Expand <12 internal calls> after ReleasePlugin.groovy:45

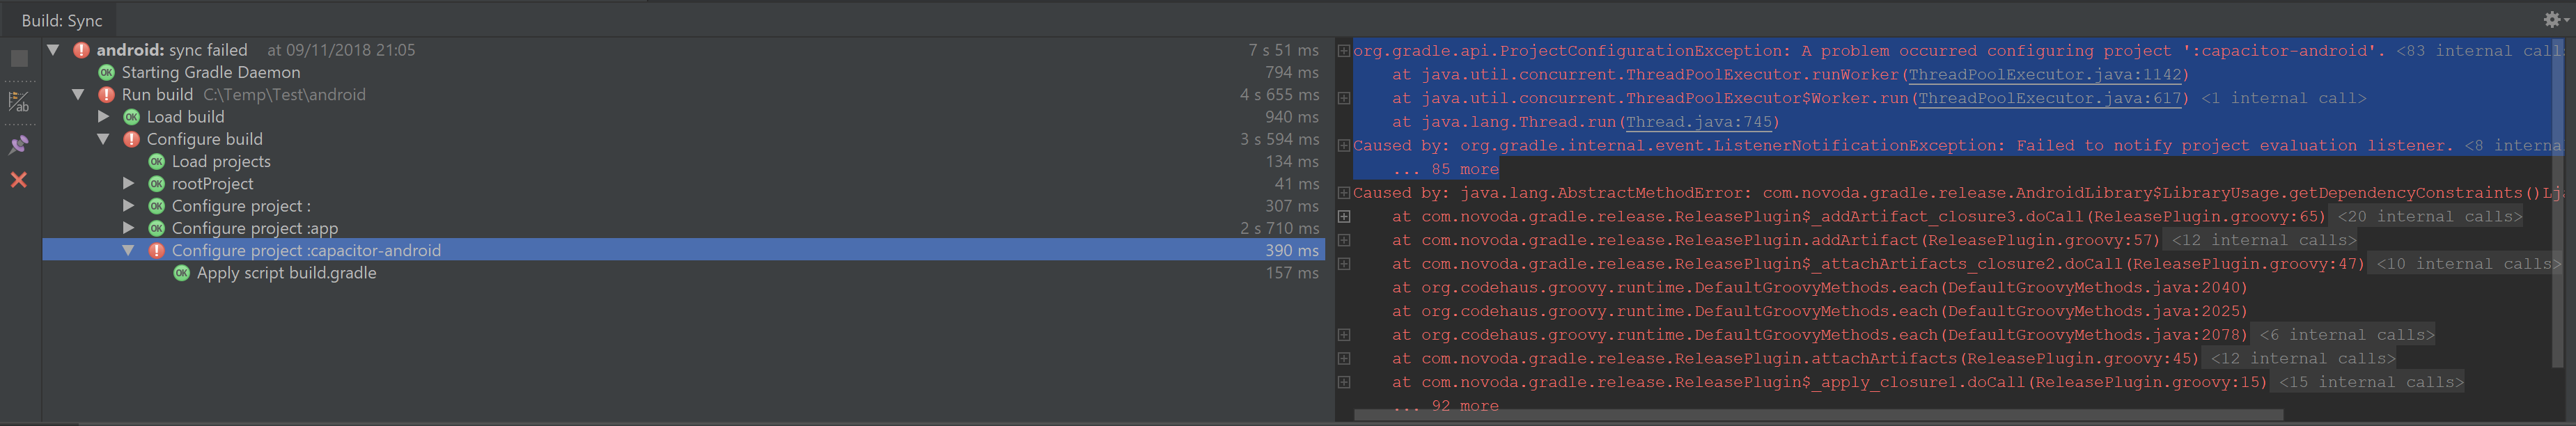(2302, 359)
